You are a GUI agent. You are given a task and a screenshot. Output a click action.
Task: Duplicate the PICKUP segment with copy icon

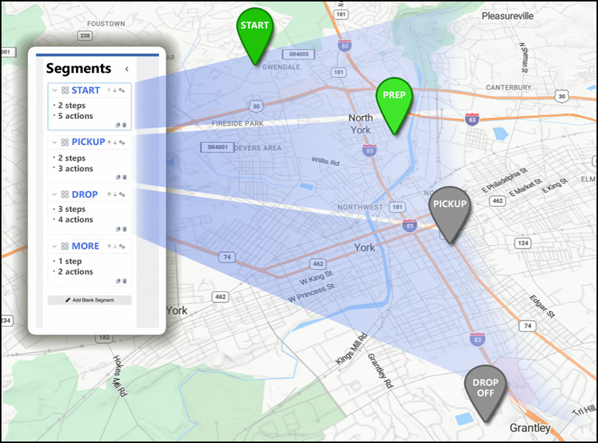[x=118, y=177]
